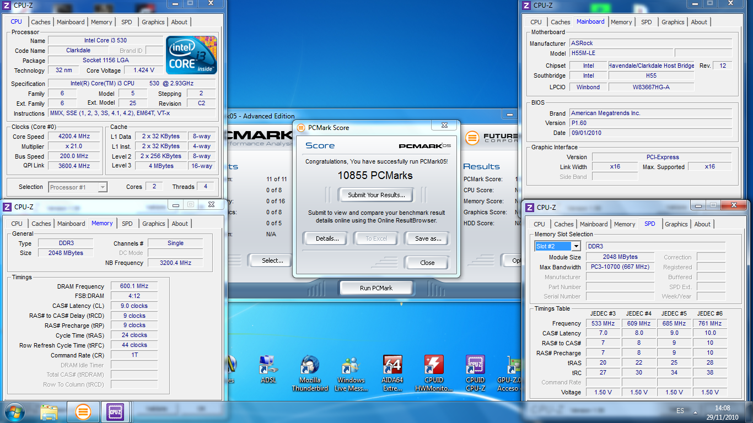This screenshot has width=753, height=423.
Task: Select the SPD tab in the Mainboard window
Action: [647, 22]
